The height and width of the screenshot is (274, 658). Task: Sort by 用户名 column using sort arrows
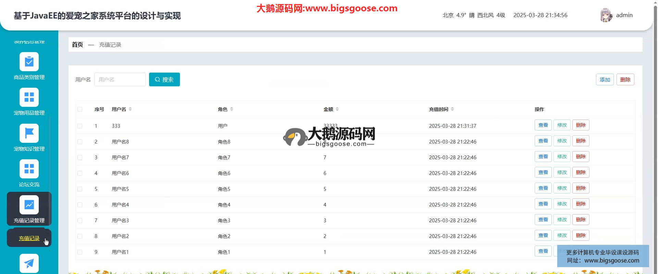130,109
